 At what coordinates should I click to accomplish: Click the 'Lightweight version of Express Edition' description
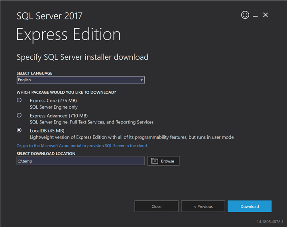[x=132, y=137]
